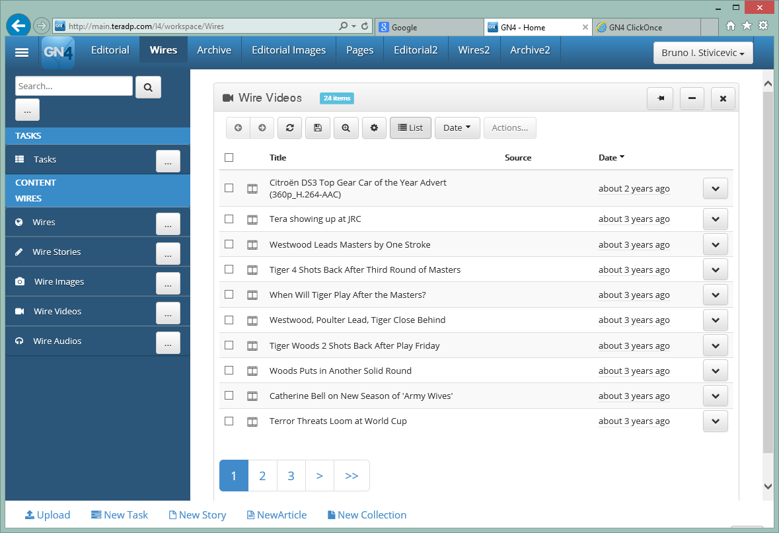Check When Will Tiger Play row checkbox

pos(229,294)
